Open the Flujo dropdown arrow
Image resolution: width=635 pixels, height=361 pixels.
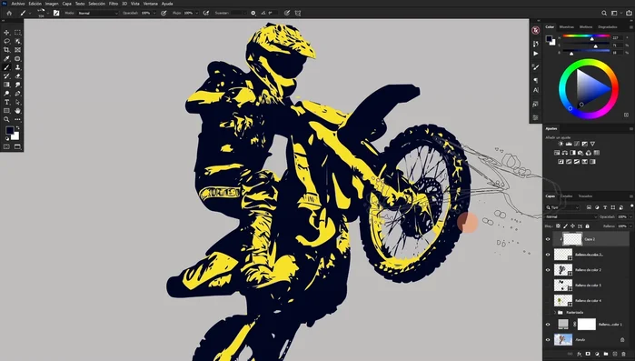pyautogui.click(x=197, y=13)
